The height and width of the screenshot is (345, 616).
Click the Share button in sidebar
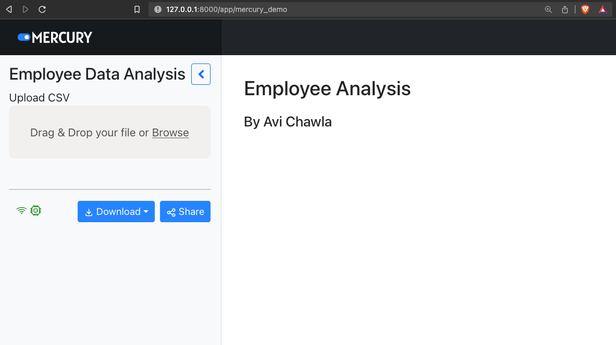tap(185, 212)
